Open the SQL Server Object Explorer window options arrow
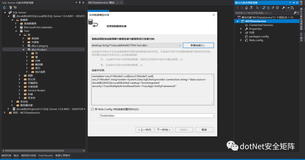 (76, 3)
